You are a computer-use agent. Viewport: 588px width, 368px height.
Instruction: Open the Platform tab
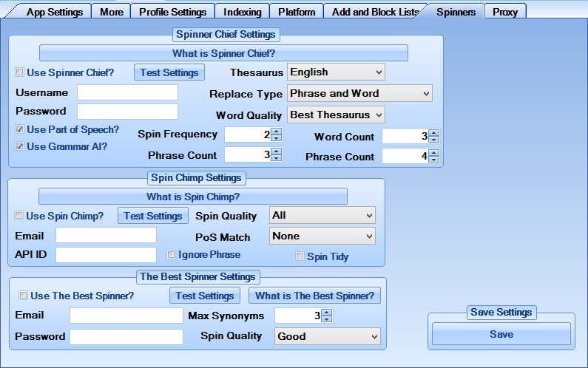[297, 12]
